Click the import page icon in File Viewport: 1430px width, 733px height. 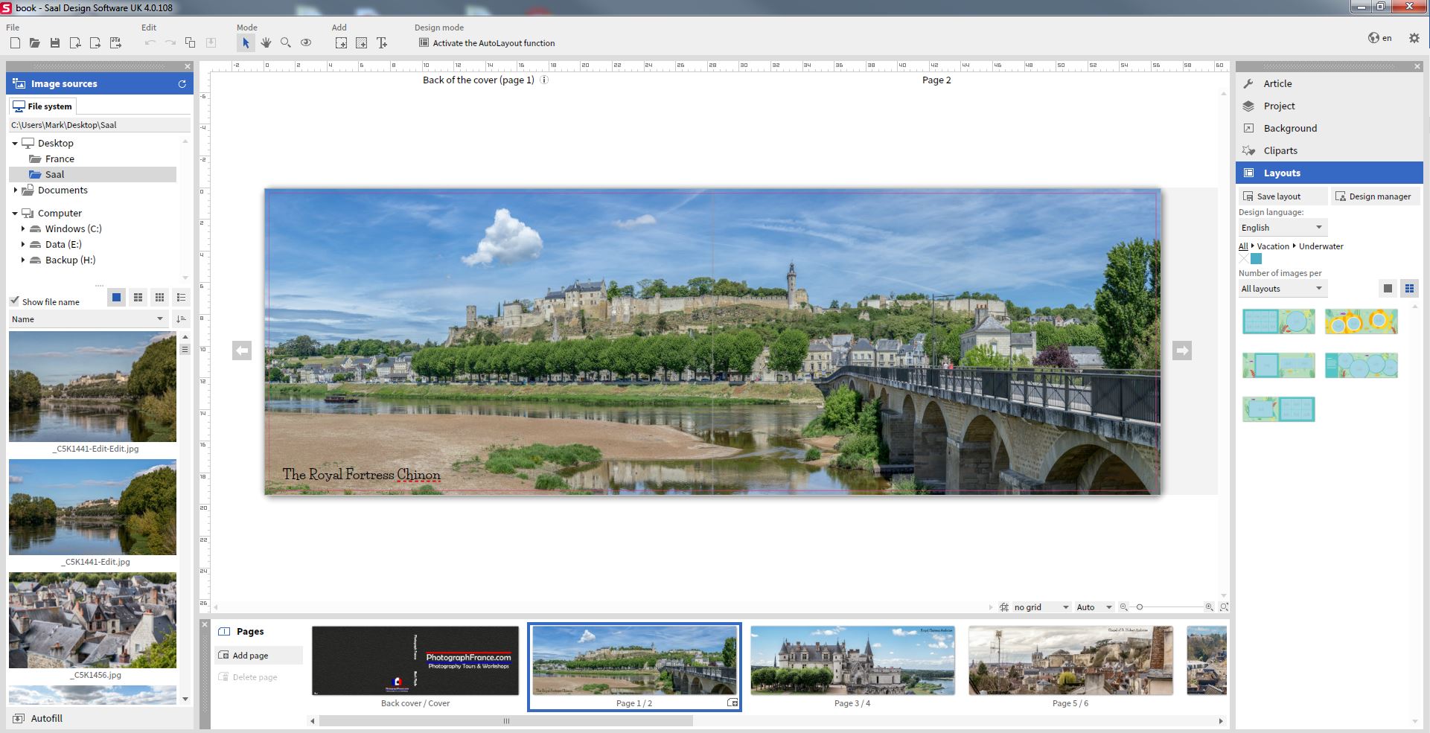[x=75, y=43]
